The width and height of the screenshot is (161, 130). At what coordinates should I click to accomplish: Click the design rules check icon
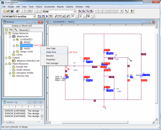pyautogui.click(x=104, y=11)
